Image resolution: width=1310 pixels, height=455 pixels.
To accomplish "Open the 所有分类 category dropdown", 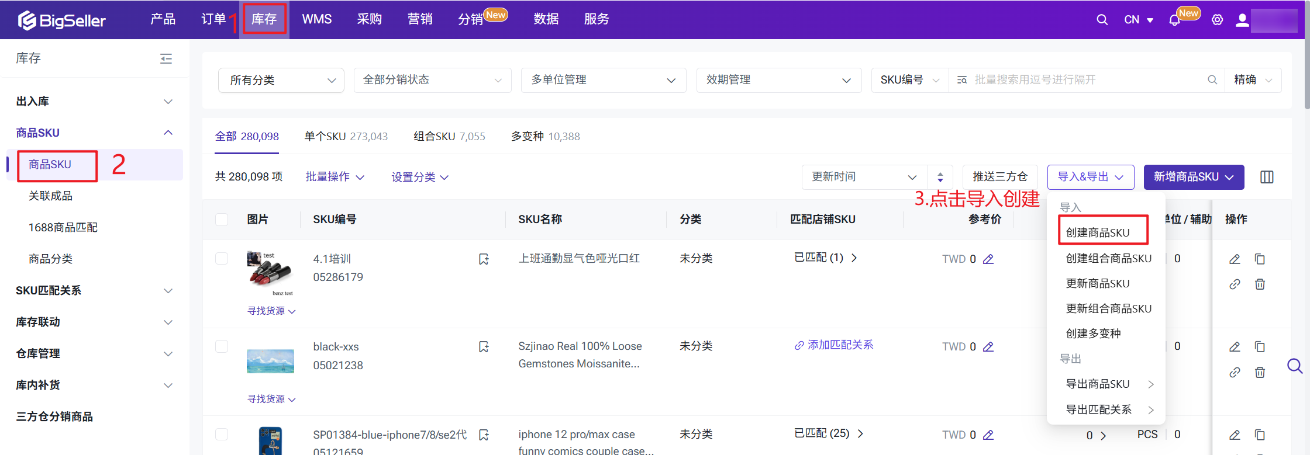I will point(281,80).
